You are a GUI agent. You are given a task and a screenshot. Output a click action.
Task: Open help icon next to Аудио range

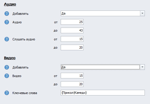[x=7, y=22]
